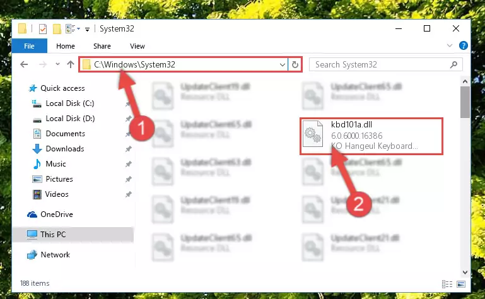Screen dimensions: 485x299
Task: Click the search magnifier icon
Action: (453, 64)
